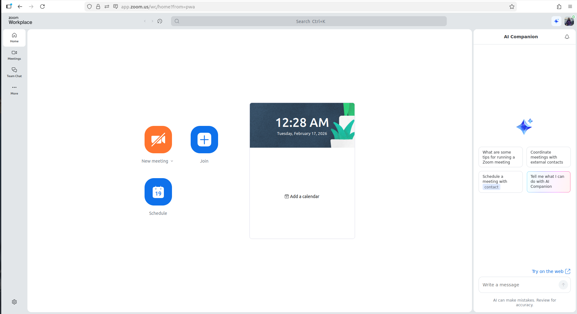Reload the page in browser
The height and width of the screenshot is (314, 577).
42,7
